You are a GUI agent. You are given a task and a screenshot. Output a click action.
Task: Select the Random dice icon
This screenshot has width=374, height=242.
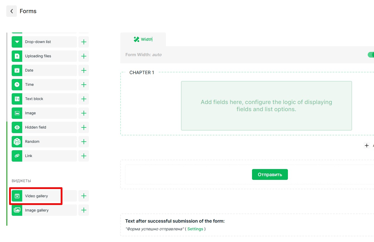click(x=17, y=142)
